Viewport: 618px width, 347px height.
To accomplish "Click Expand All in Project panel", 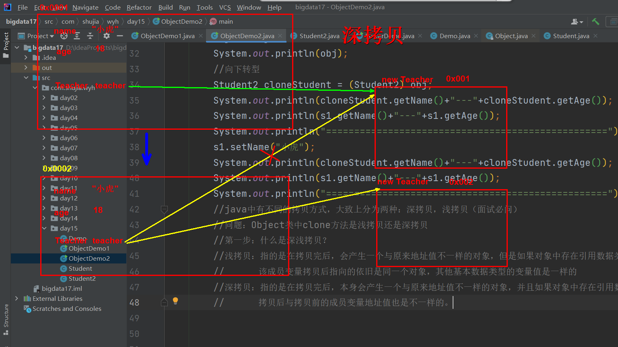I will pos(77,36).
